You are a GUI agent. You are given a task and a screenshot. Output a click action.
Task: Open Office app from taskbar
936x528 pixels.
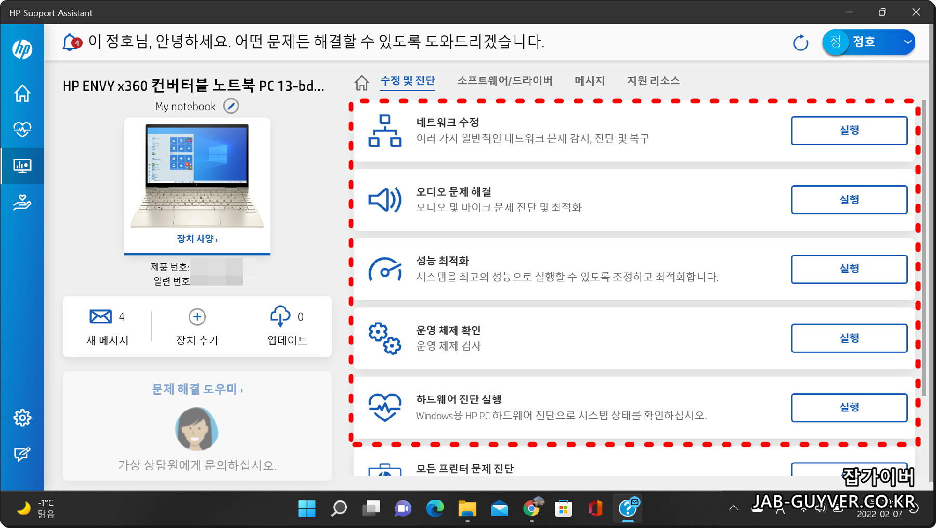coord(595,508)
